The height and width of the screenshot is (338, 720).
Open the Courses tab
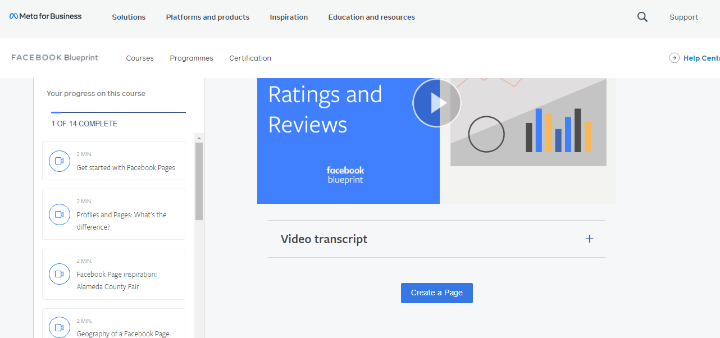pos(140,58)
